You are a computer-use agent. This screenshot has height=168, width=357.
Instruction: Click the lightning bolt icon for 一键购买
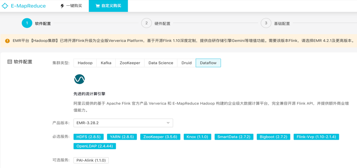pyautogui.click(x=62, y=6)
